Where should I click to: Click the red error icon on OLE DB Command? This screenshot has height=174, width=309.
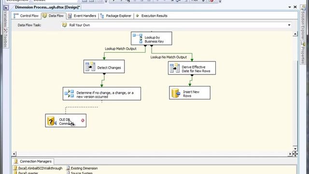point(83,120)
